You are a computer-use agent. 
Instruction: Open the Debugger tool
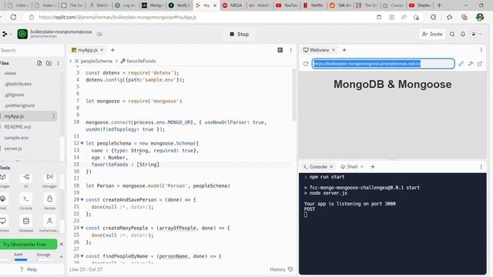[49, 181]
